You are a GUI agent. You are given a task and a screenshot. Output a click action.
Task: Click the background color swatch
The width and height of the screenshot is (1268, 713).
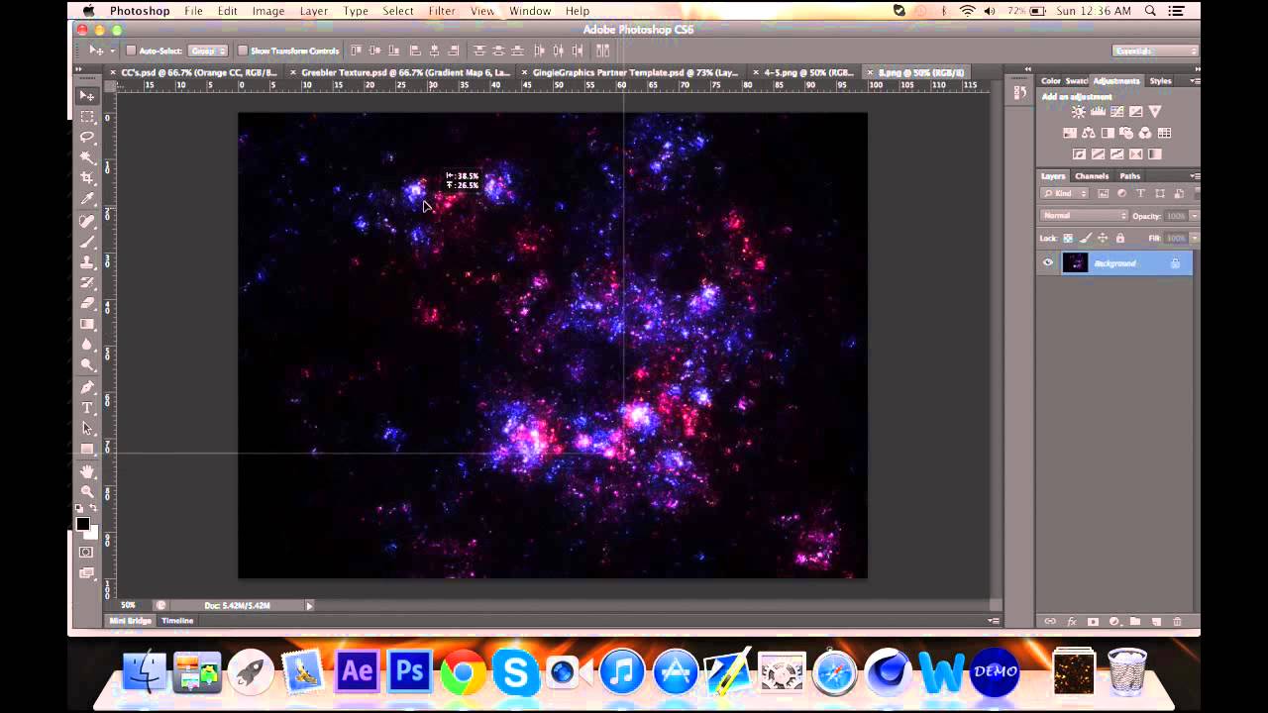(x=92, y=532)
